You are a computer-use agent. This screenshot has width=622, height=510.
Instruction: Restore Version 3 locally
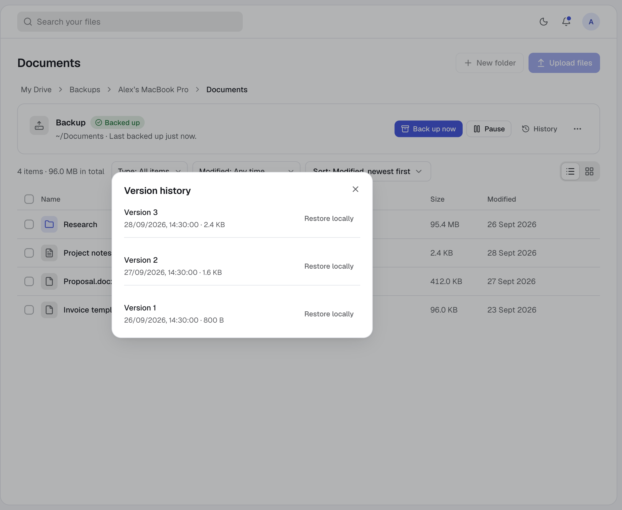click(329, 219)
